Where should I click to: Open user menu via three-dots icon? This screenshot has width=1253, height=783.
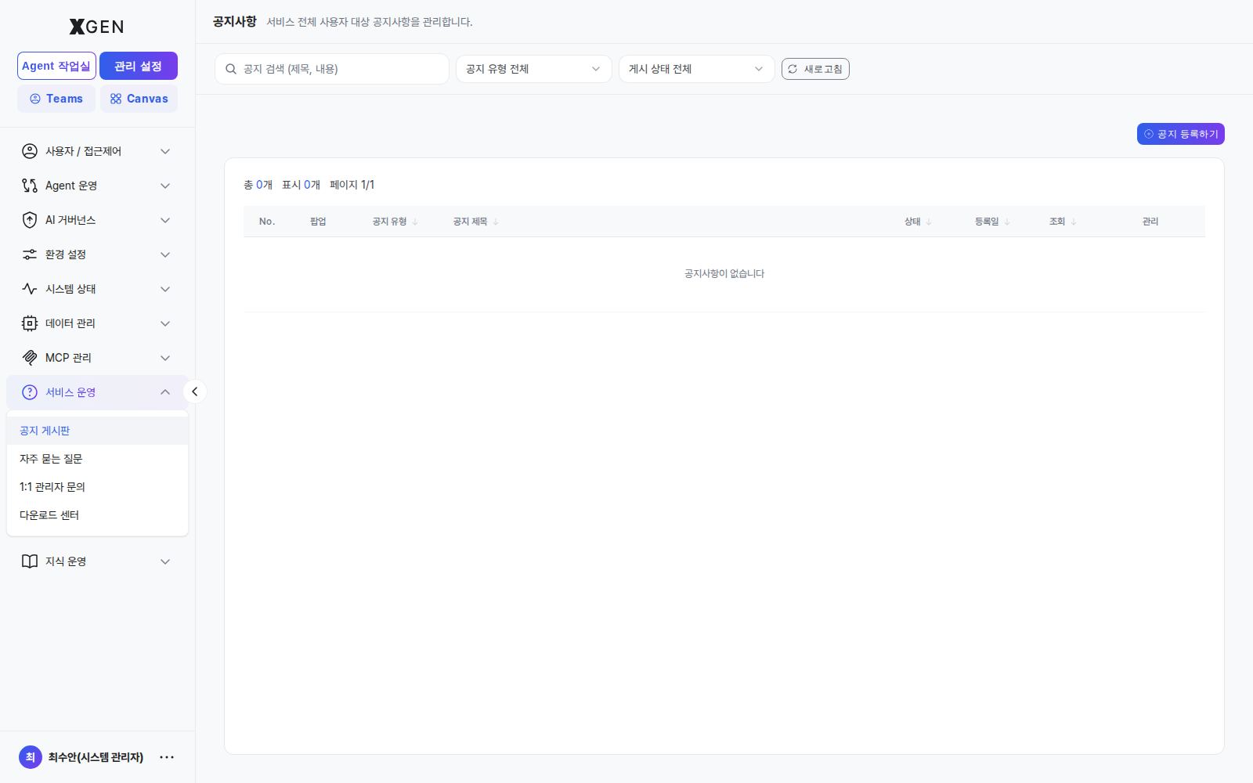167,757
